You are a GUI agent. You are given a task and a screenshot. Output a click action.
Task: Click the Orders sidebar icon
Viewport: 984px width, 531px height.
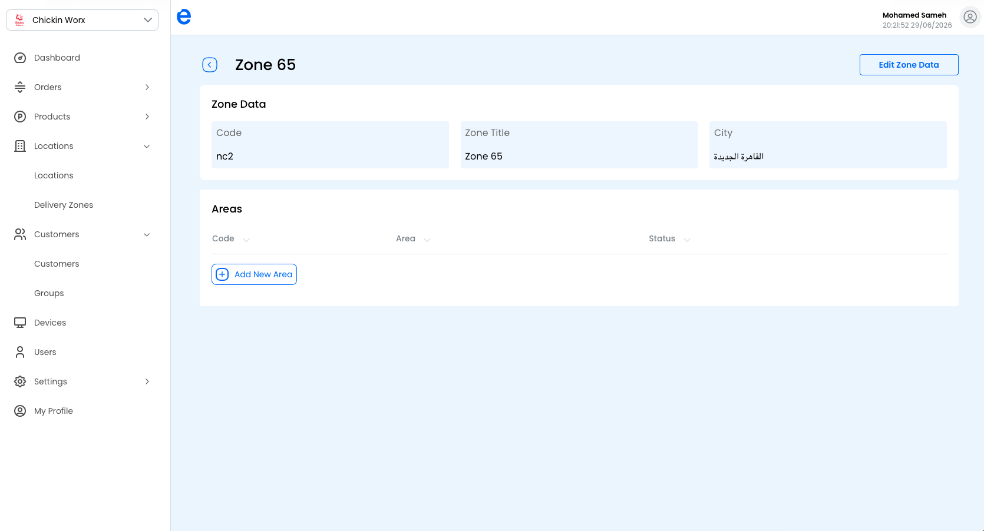tap(20, 87)
